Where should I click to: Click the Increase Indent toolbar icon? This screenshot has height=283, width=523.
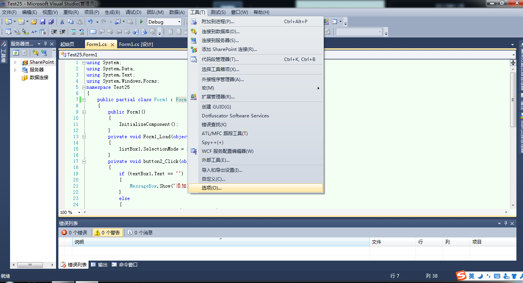62,32
